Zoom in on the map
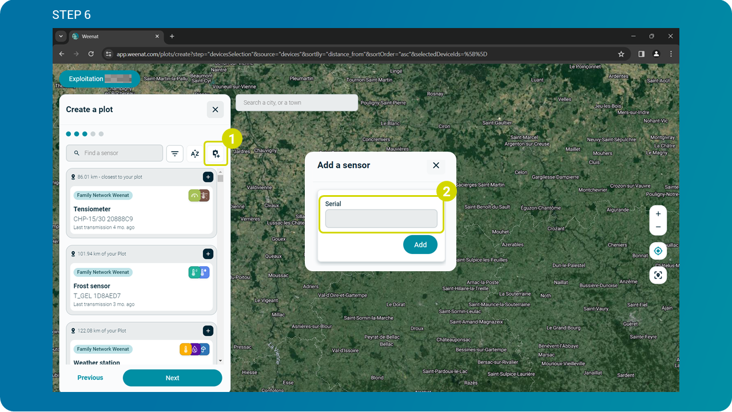The height and width of the screenshot is (412, 732). [658, 213]
